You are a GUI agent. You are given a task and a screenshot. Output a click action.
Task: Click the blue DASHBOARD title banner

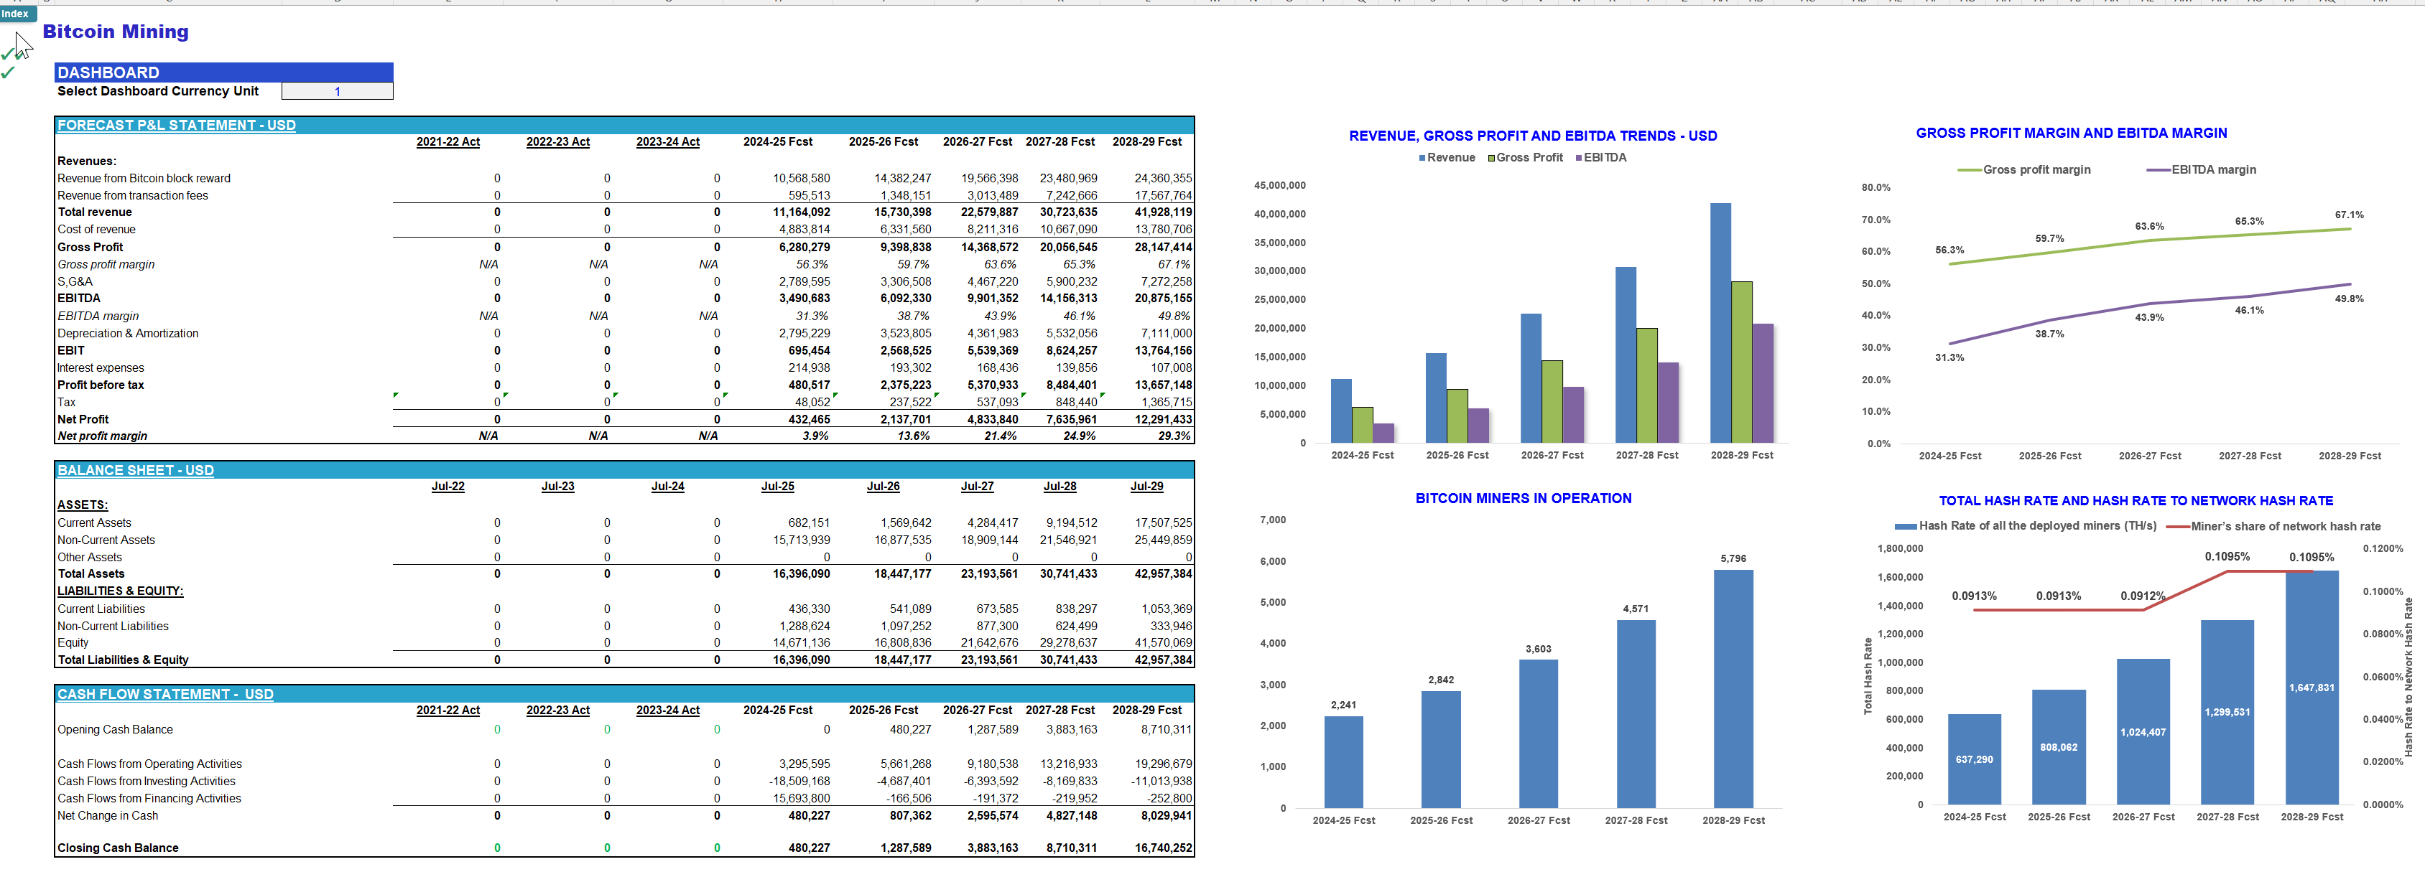[224, 72]
